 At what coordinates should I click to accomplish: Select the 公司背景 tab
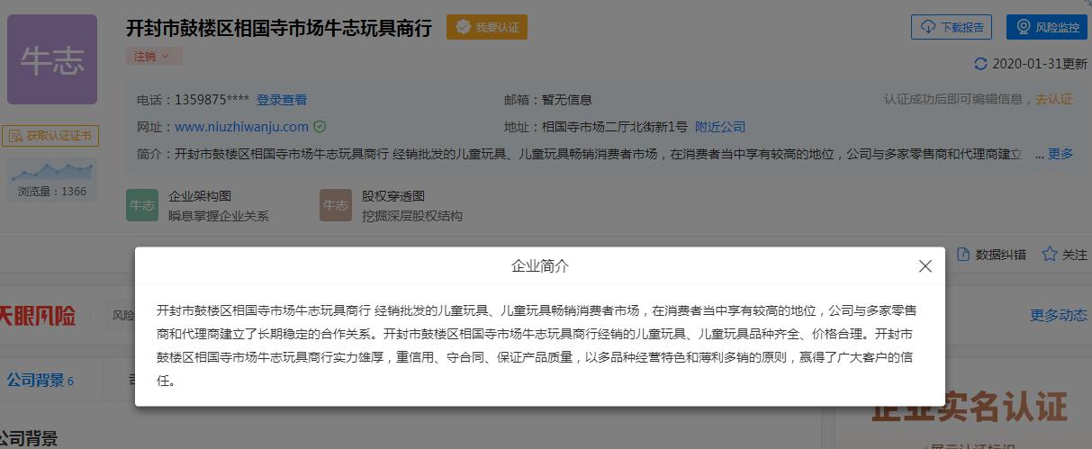point(40,380)
